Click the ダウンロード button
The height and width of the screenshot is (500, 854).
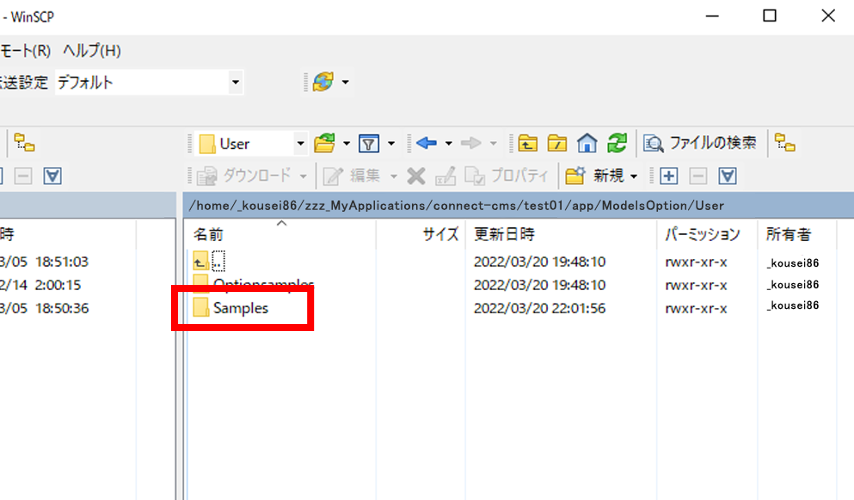(x=244, y=176)
